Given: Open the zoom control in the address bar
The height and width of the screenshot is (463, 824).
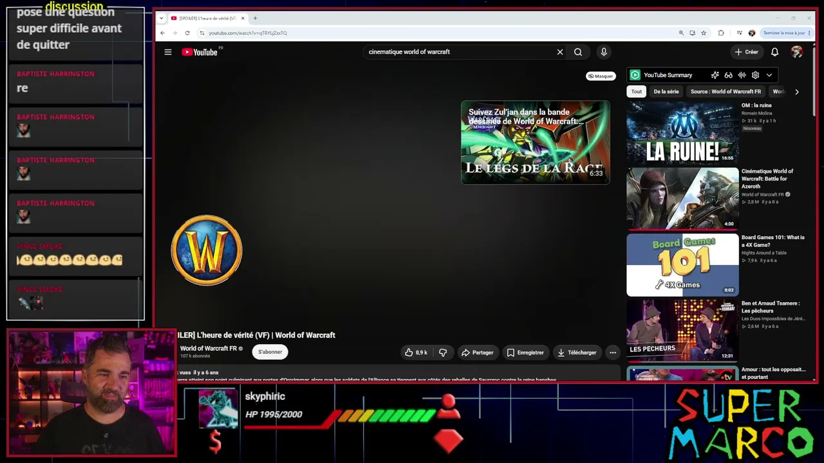Looking at the screenshot, I should [x=681, y=33].
